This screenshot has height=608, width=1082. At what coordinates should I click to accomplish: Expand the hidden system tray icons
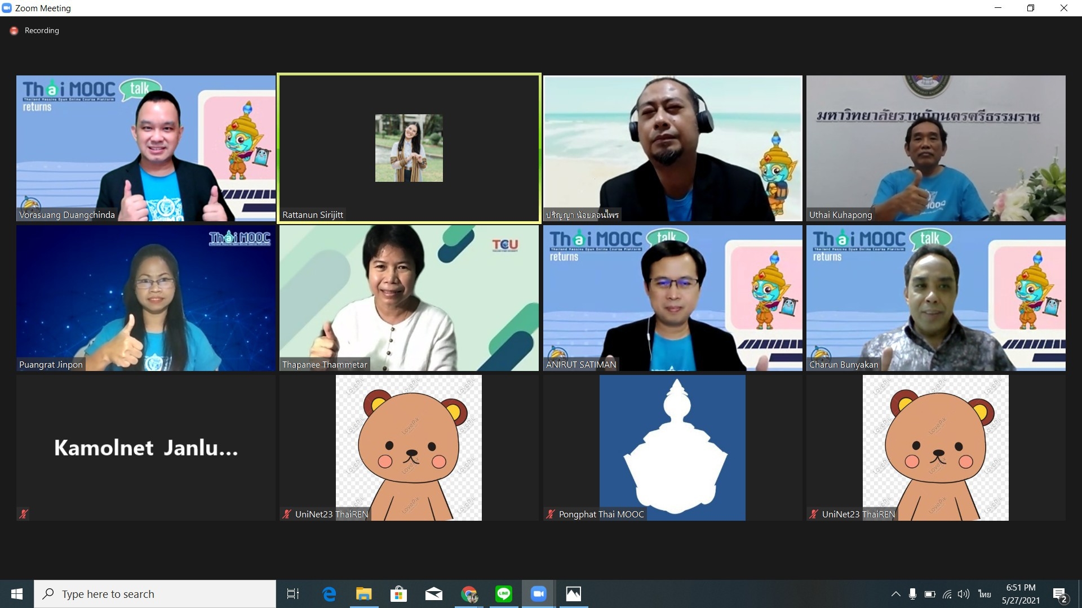coord(895,594)
